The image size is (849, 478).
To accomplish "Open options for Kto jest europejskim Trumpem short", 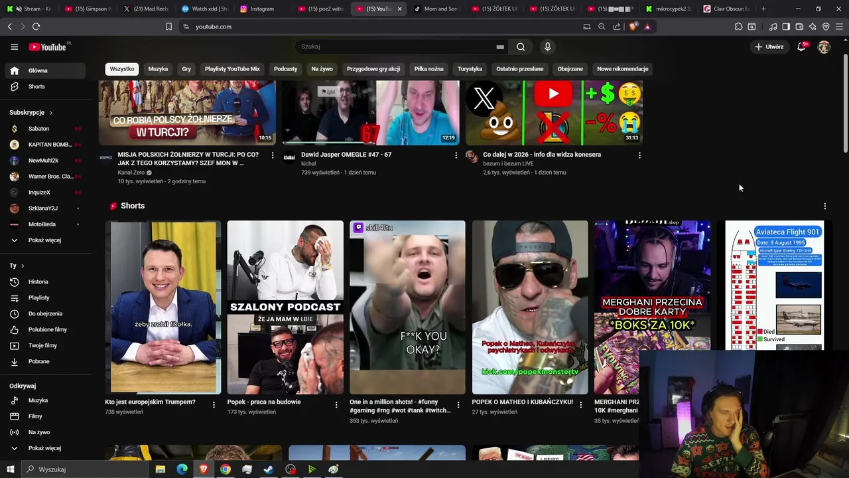I will point(214,404).
